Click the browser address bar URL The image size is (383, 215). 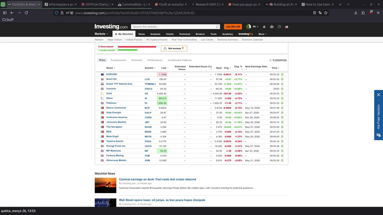135,13
